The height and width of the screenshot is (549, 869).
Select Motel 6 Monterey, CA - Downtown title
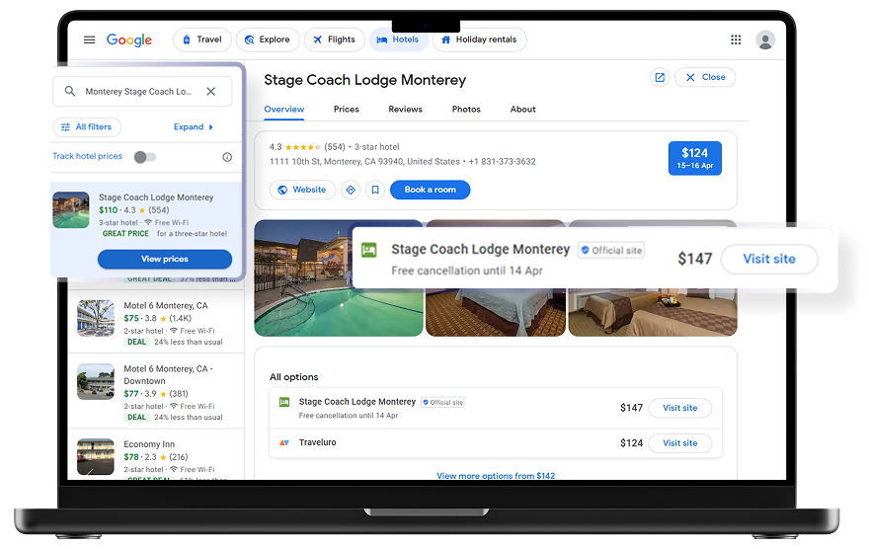[x=169, y=375]
